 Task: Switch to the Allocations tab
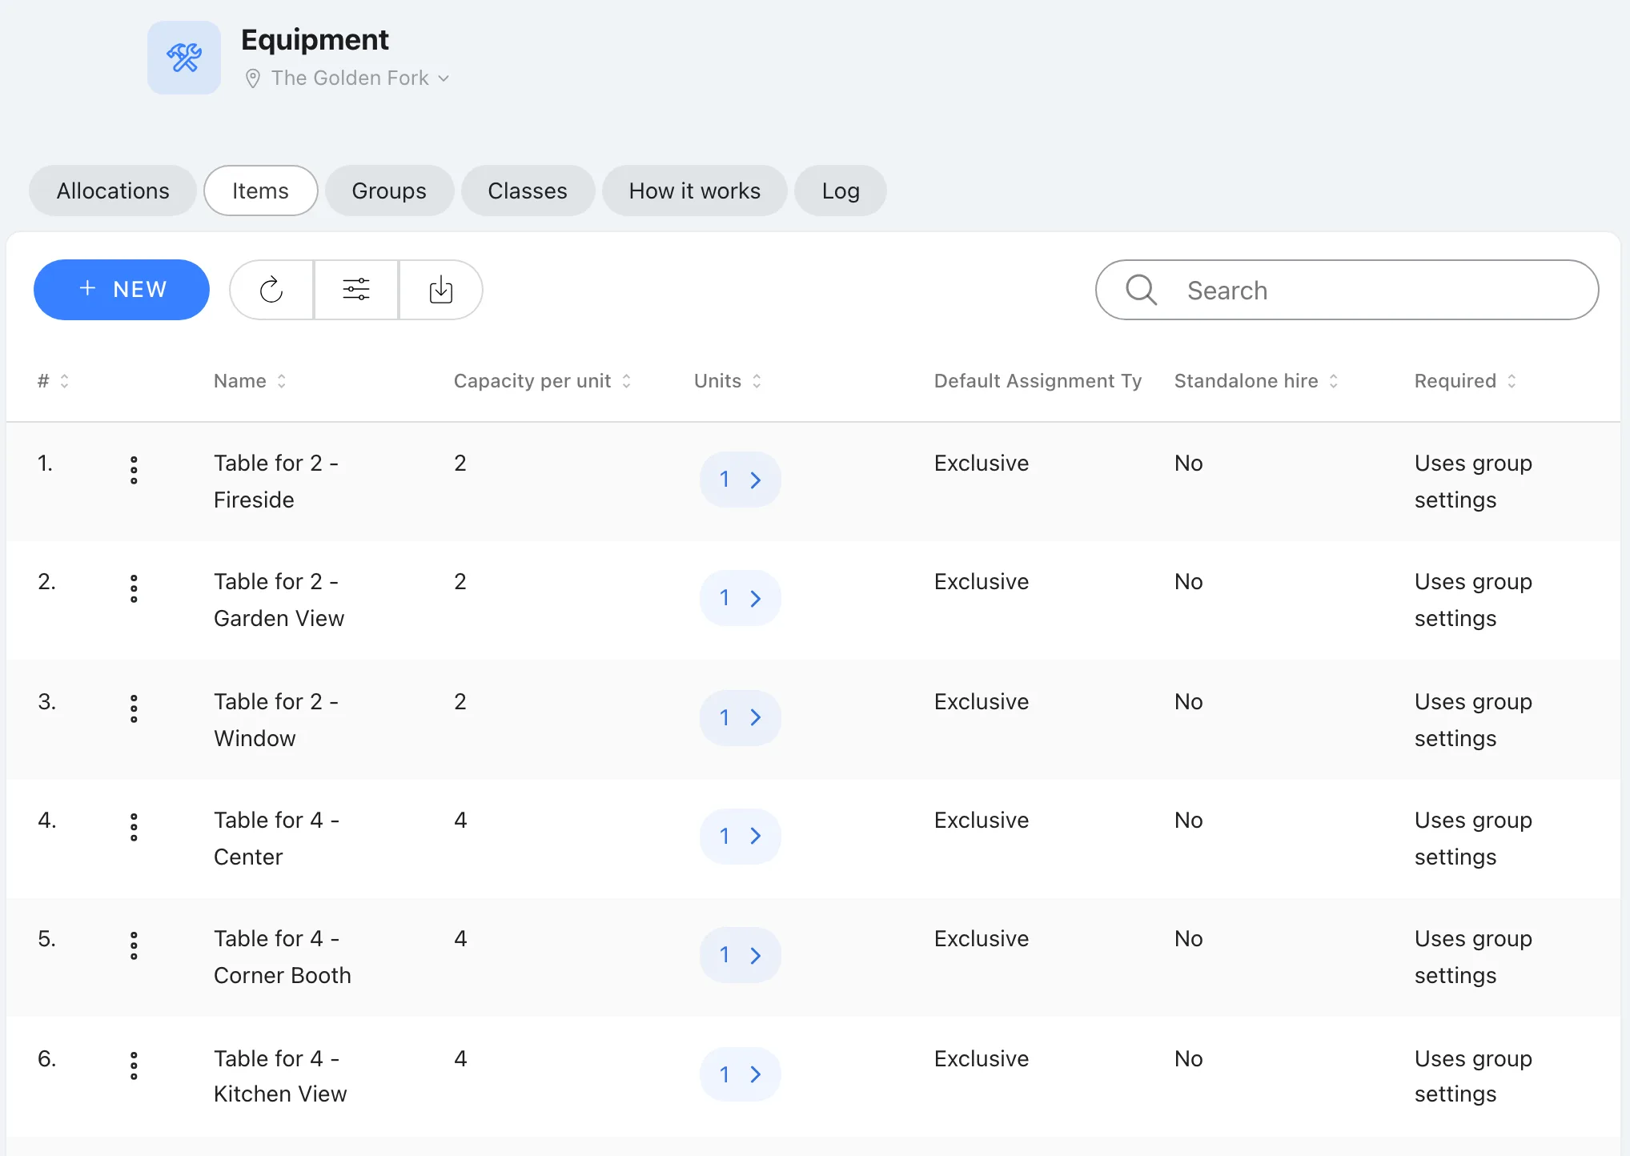pyautogui.click(x=113, y=191)
